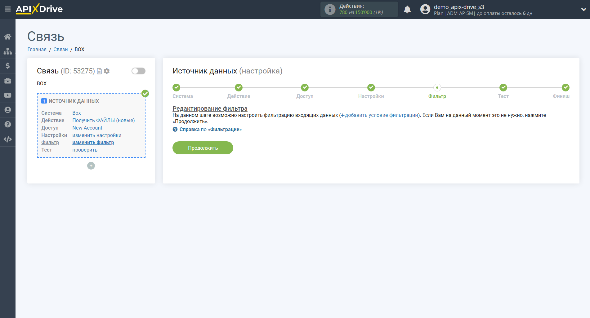Click добавить условие фильтрации link

click(x=381, y=115)
